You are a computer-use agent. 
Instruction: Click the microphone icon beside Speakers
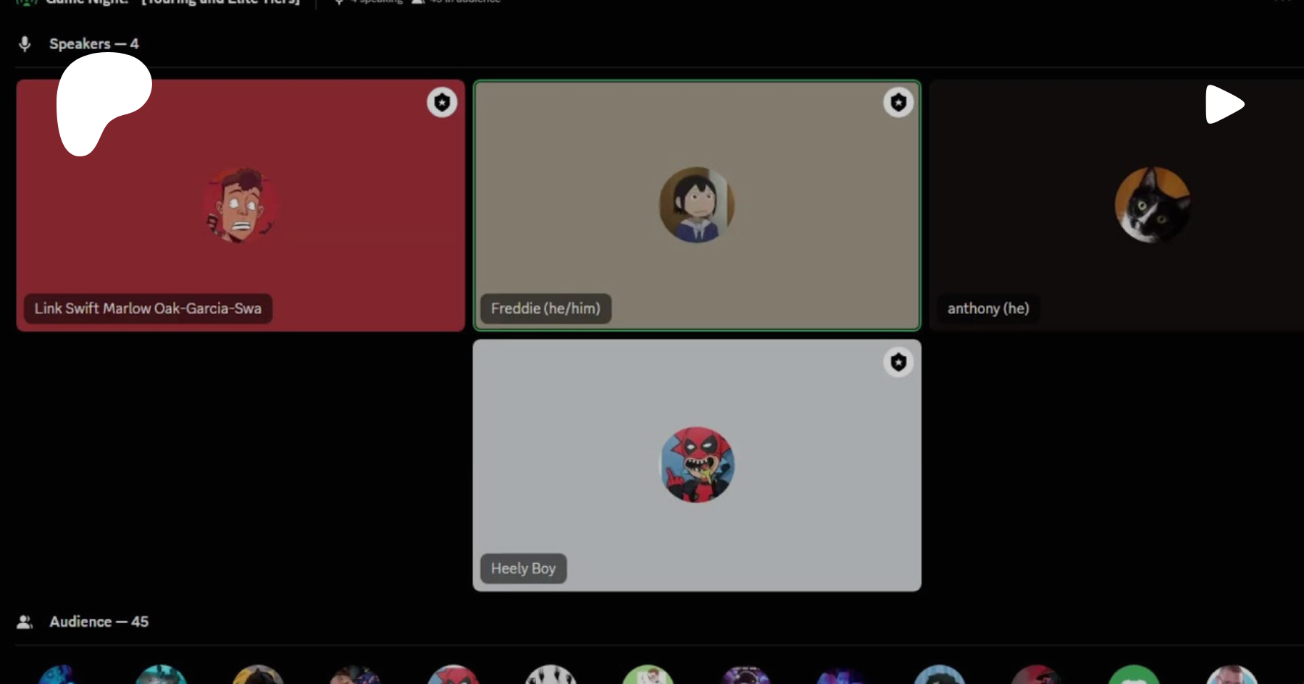[25, 44]
